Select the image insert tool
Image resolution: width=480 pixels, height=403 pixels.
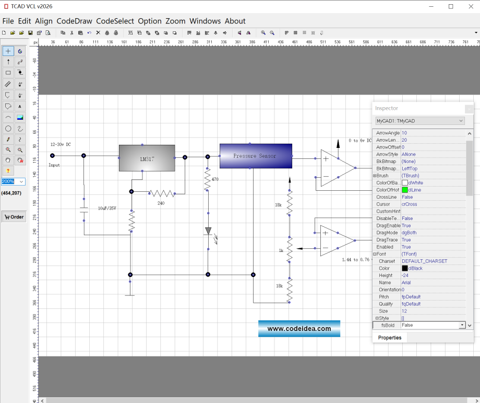[x=20, y=118]
